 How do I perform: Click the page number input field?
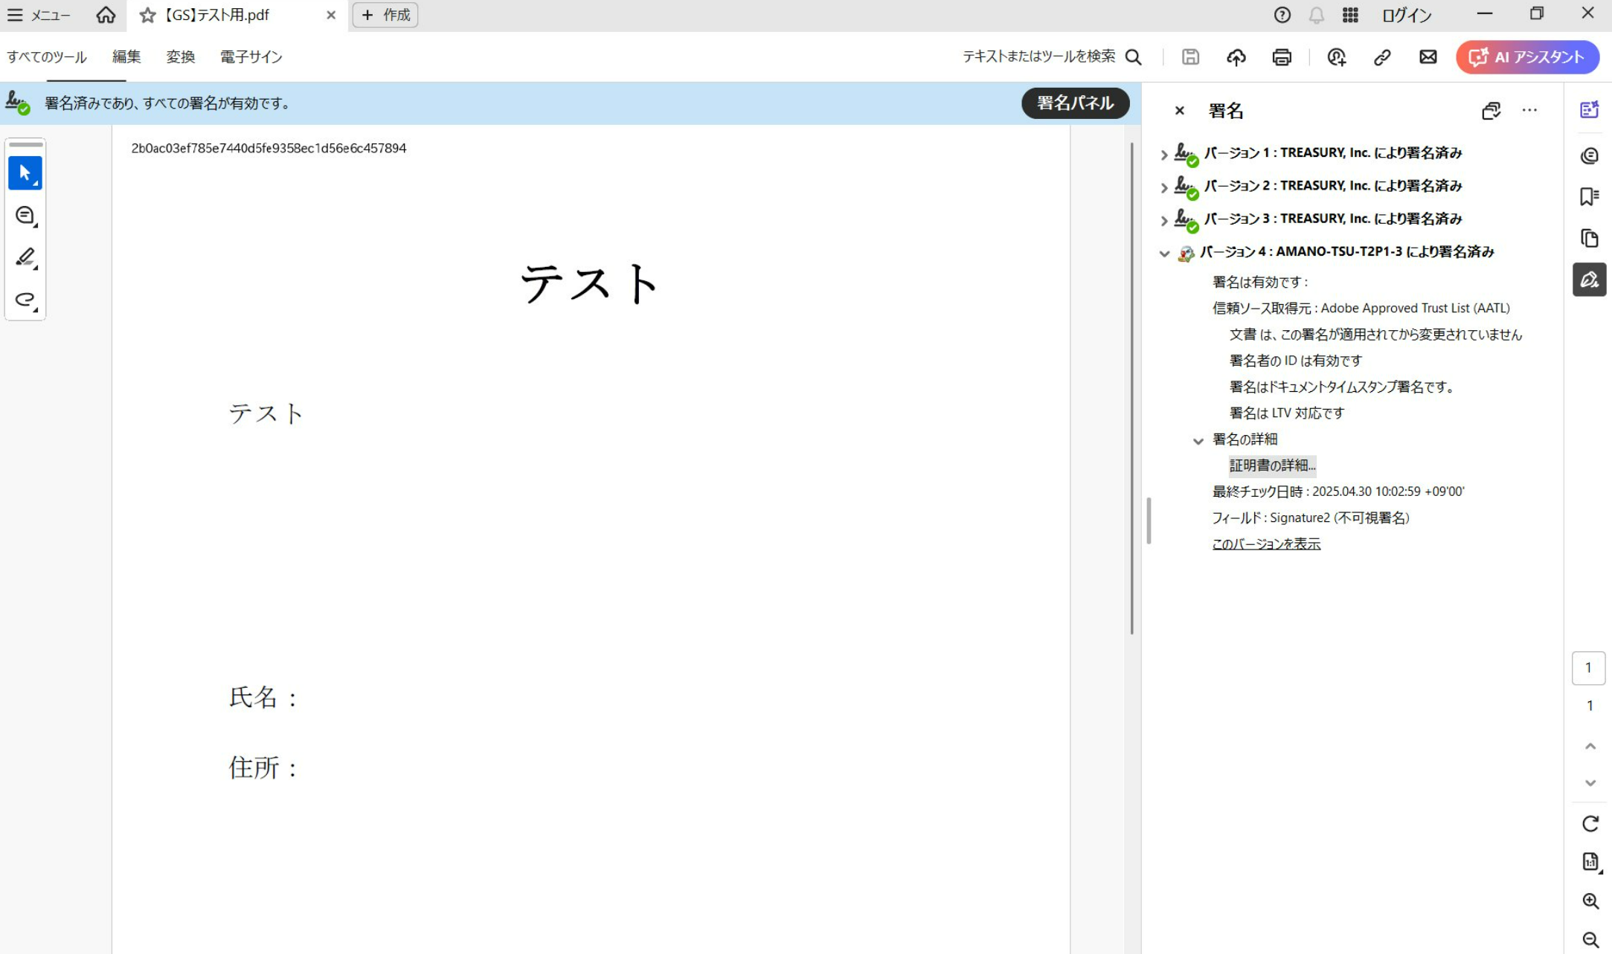coord(1589,668)
